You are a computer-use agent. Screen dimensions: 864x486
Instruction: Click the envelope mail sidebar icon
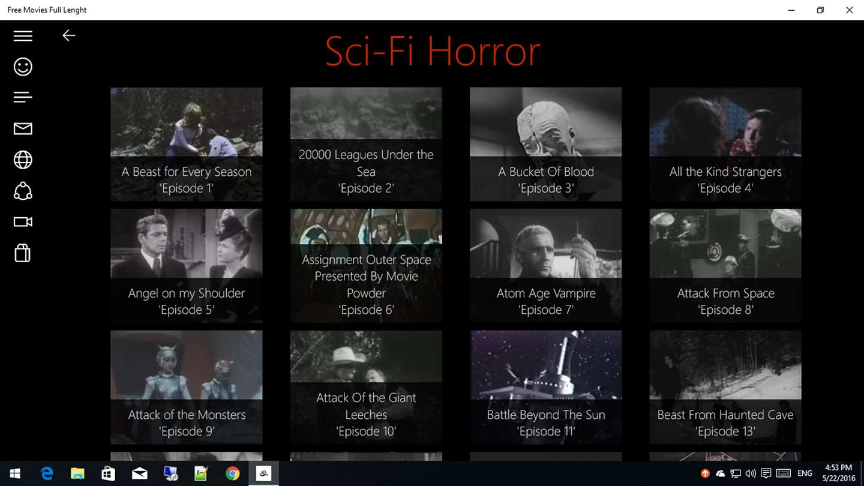(x=23, y=128)
